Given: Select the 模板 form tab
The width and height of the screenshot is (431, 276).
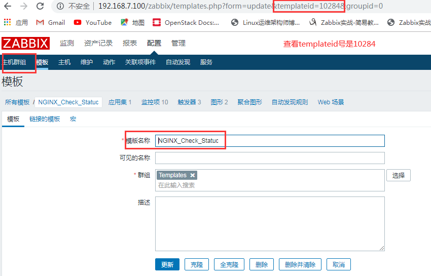Looking at the screenshot, I should [x=13, y=119].
